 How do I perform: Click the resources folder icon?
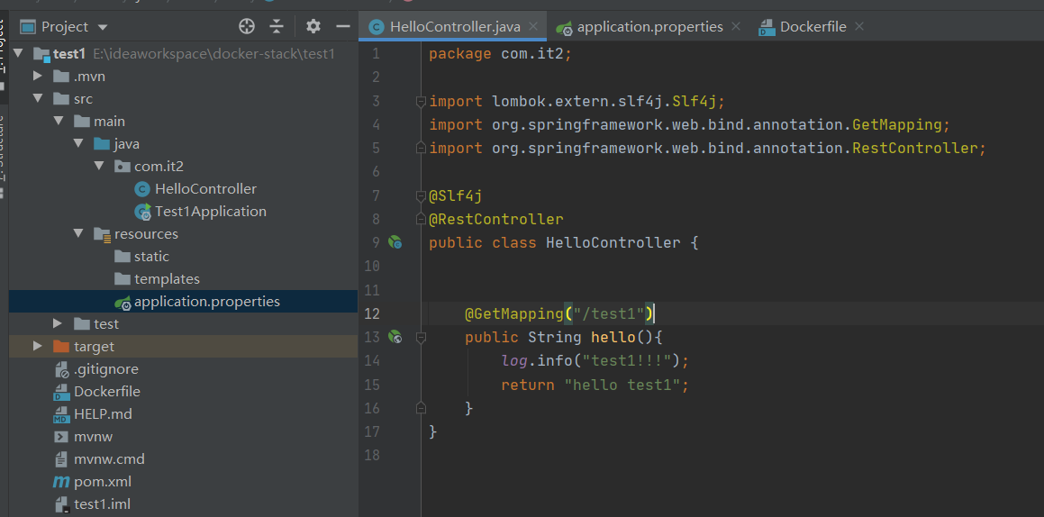(x=102, y=234)
